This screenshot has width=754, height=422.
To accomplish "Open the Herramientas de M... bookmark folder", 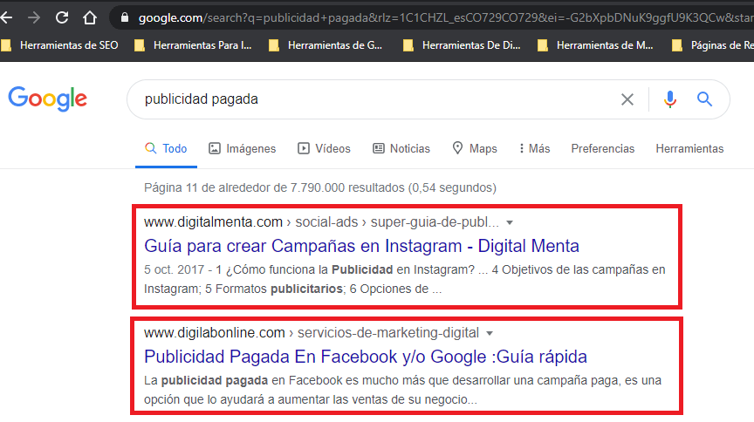I will tap(596, 45).
